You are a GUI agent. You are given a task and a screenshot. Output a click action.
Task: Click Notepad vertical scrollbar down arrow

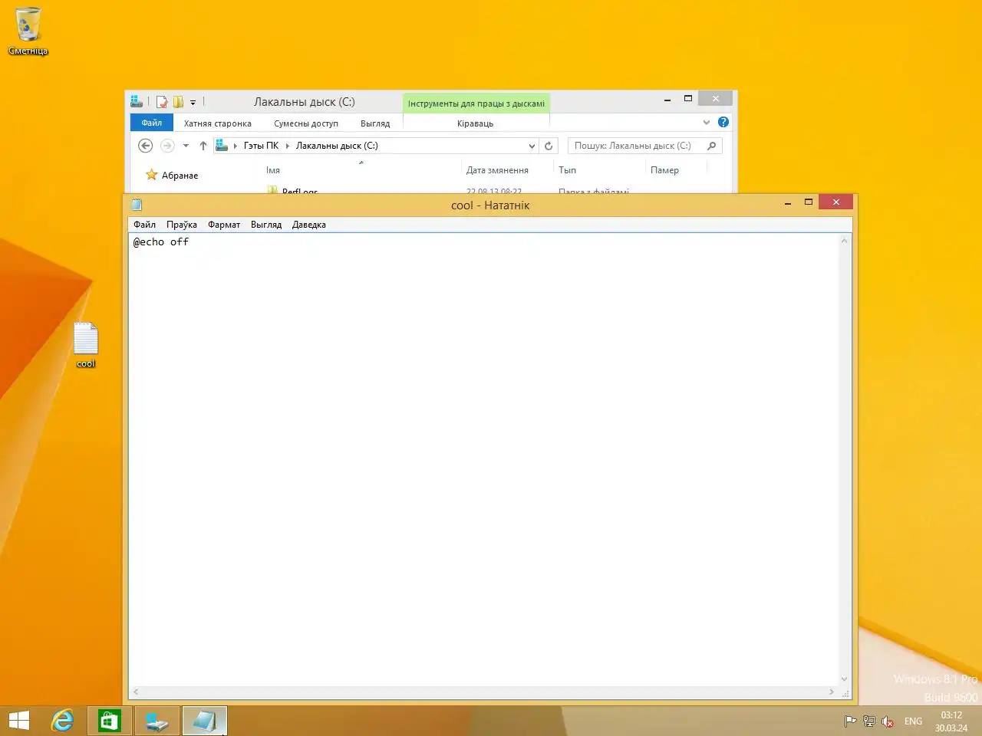point(845,679)
